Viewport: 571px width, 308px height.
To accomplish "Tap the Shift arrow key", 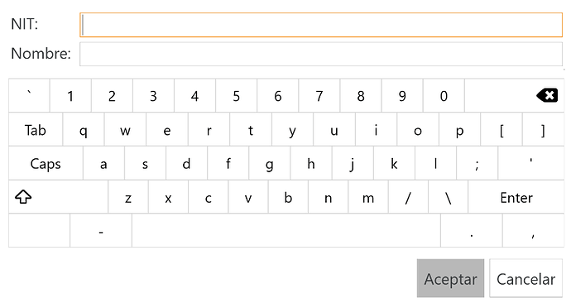I will [58, 197].
